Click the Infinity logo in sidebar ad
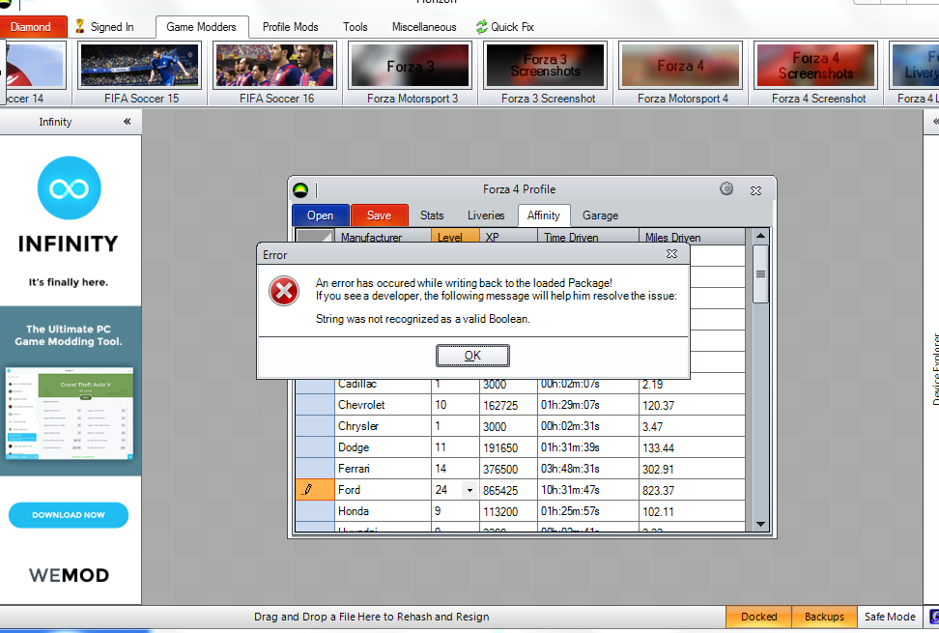Viewport: 939px width, 633px height. pyautogui.click(x=70, y=188)
